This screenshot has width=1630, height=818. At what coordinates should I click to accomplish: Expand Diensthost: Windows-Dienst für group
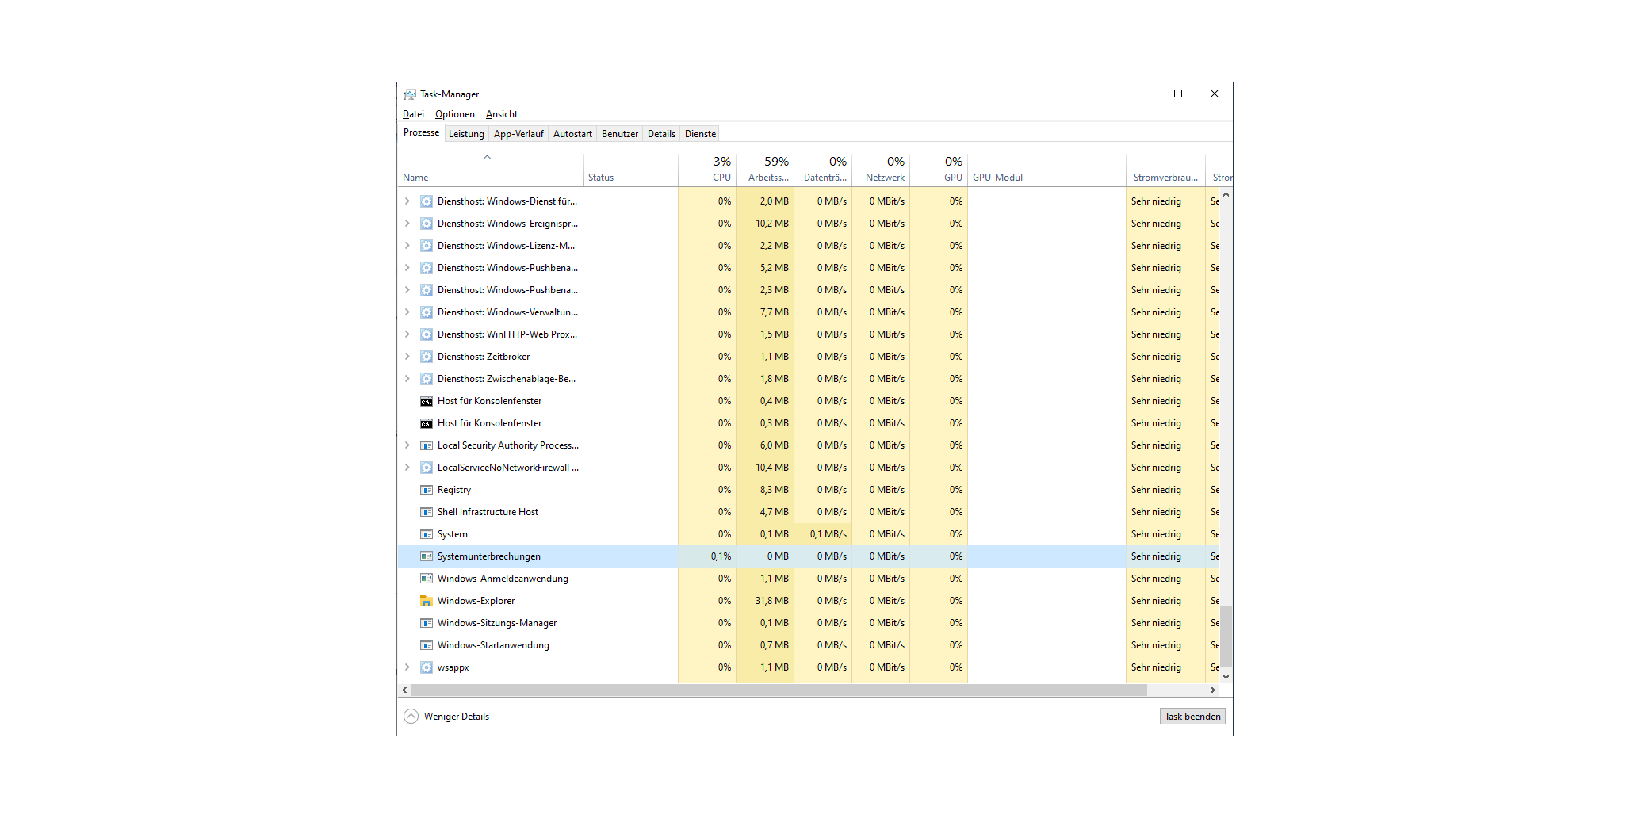(x=407, y=201)
